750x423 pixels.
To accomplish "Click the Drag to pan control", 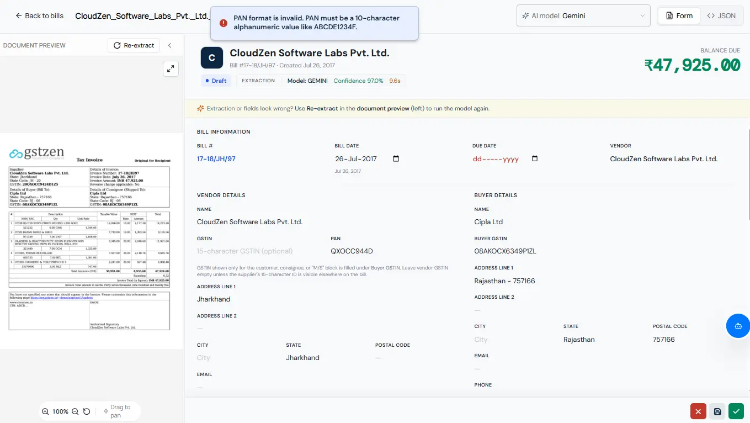I will 117,411.
